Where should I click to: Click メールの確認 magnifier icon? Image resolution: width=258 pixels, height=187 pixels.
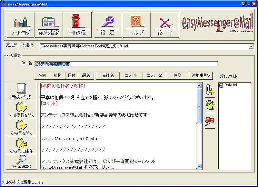pos(22,162)
